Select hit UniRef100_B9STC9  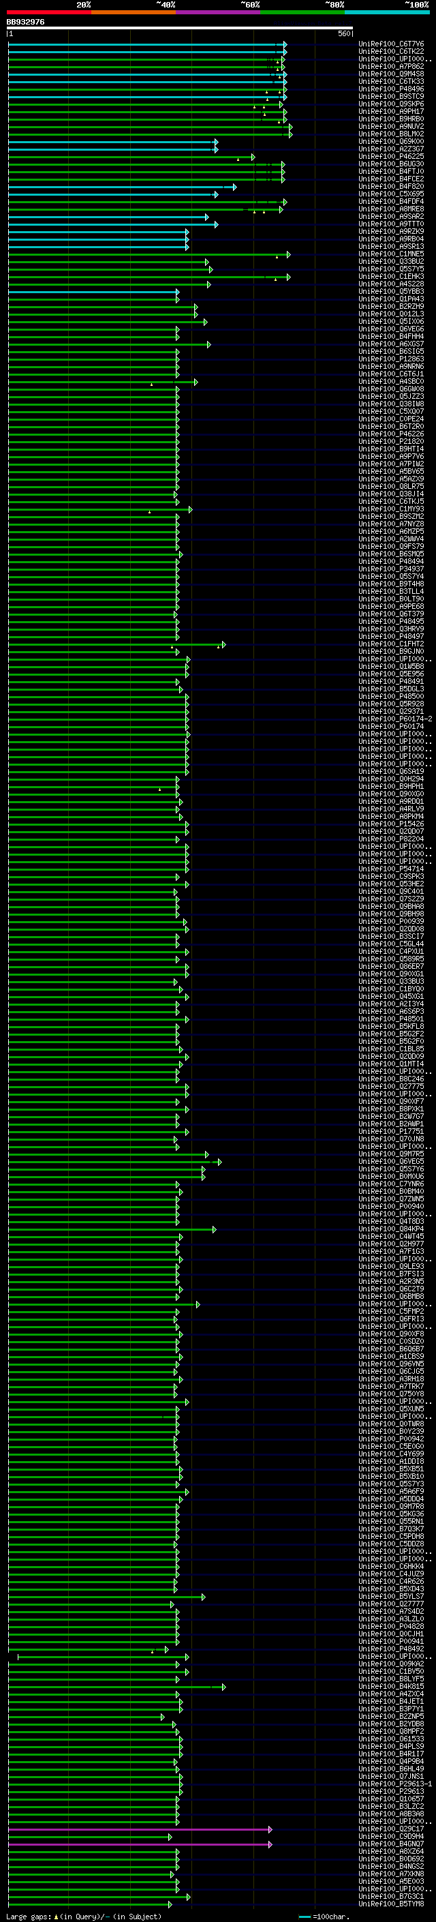pyautogui.click(x=391, y=96)
